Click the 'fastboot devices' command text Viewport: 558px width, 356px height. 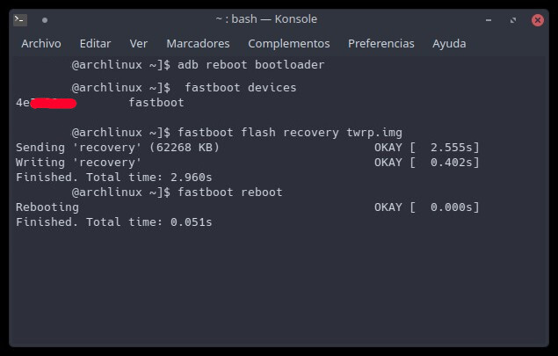pyautogui.click(x=241, y=88)
